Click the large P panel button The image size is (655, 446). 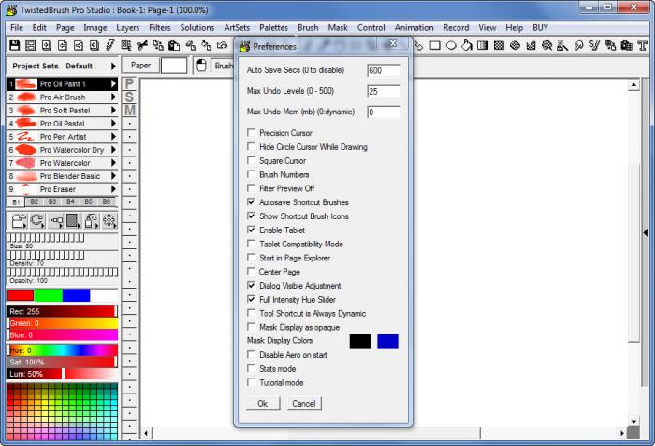click(x=129, y=84)
